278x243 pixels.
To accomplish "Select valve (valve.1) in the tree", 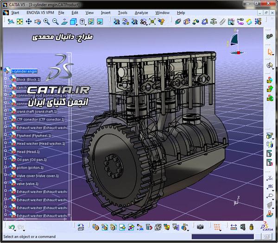I will point(27,184).
